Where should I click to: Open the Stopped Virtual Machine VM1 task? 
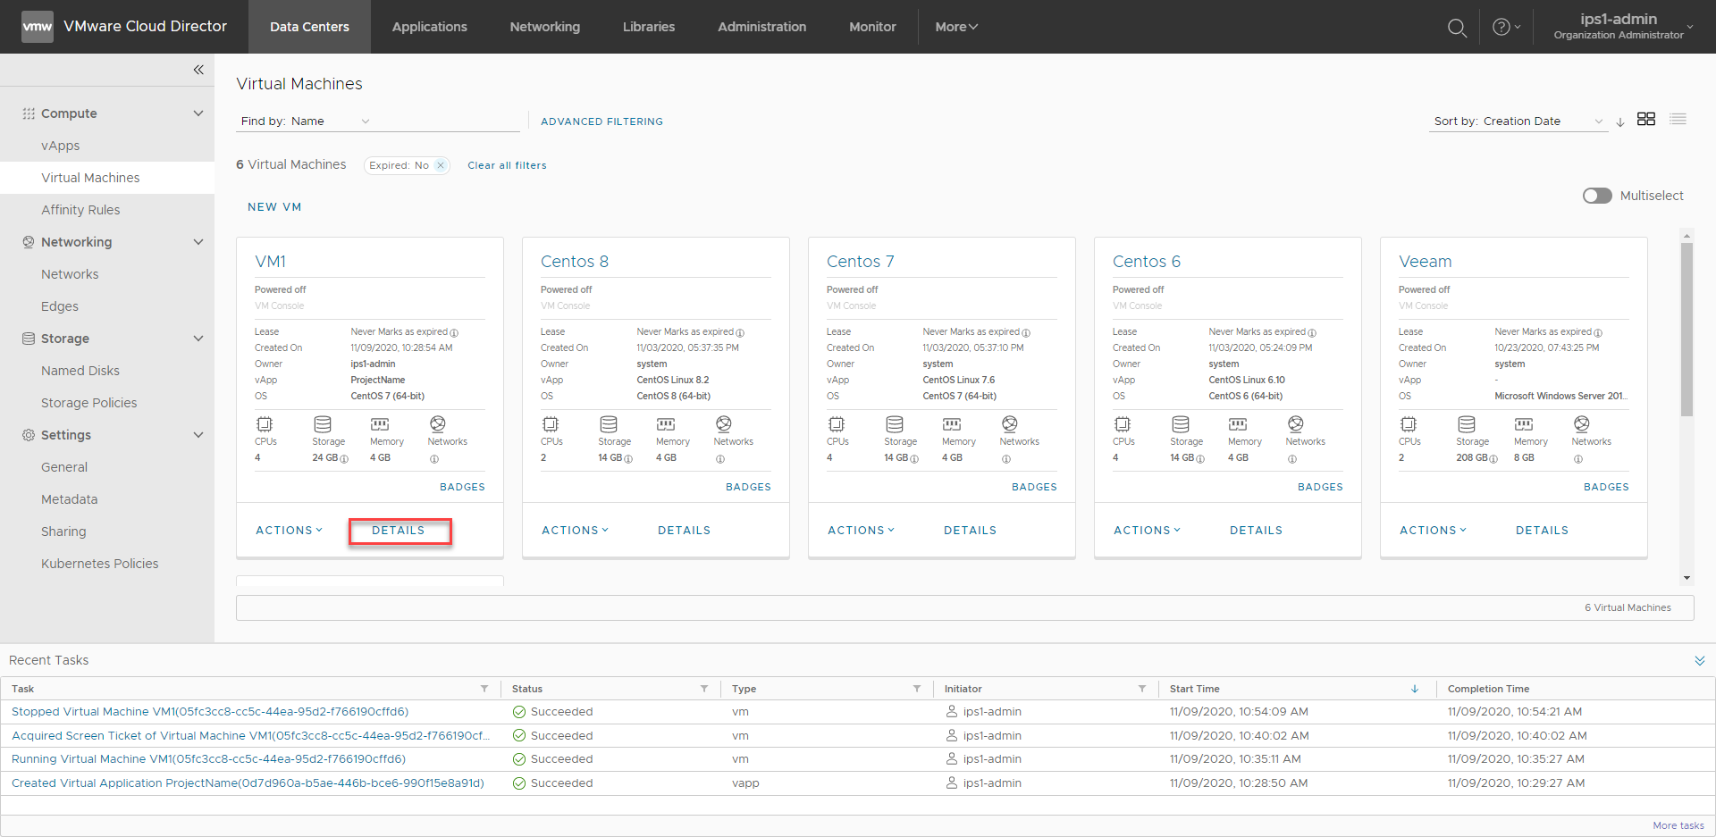click(x=210, y=712)
